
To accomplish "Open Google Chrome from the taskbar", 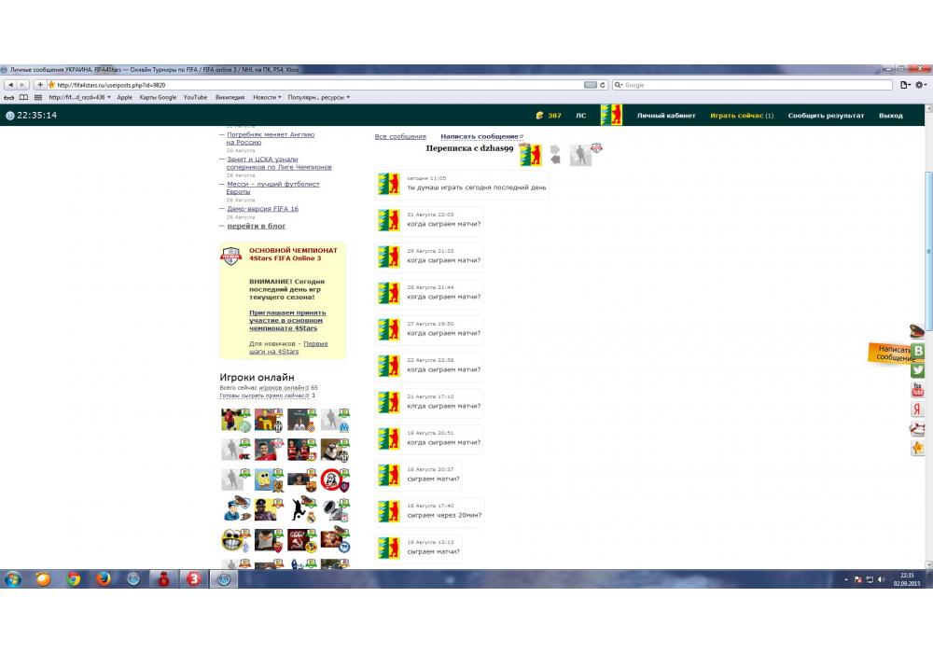I will [x=73, y=579].
